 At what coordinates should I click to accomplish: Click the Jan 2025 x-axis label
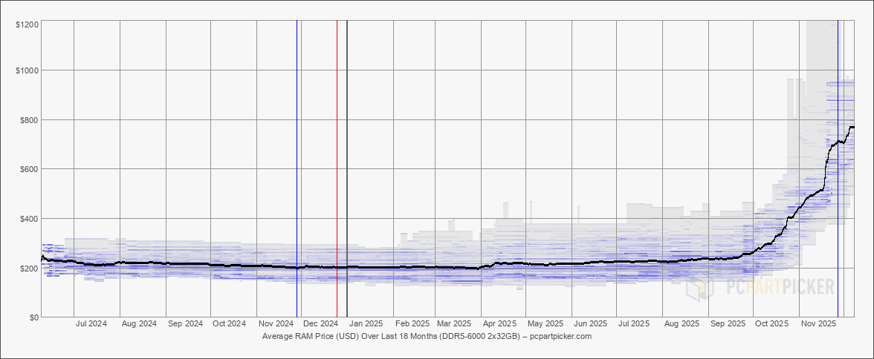(x=366, y=323)
